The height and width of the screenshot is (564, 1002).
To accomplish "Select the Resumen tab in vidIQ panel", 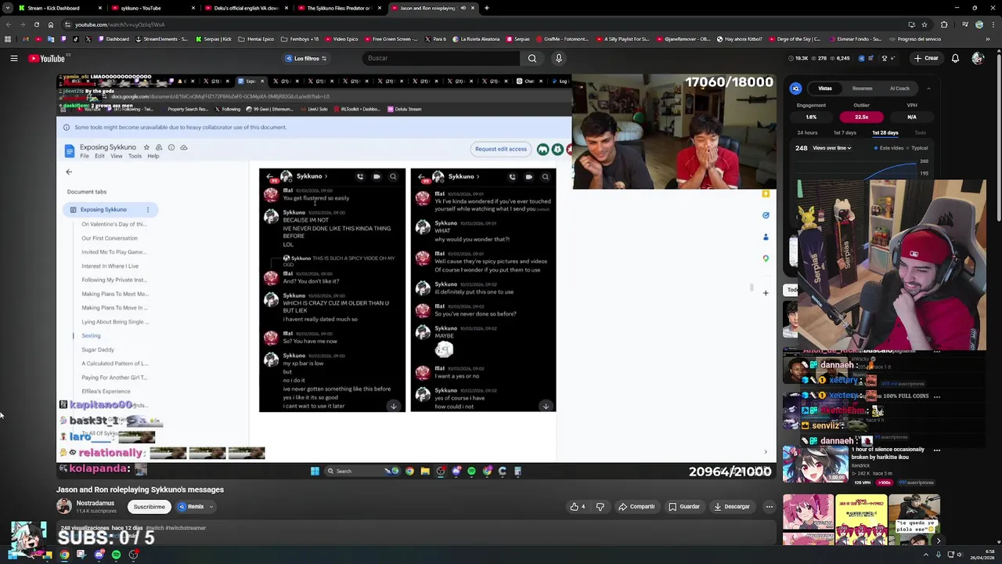I will pyautogui.click(x=862, y=89).
